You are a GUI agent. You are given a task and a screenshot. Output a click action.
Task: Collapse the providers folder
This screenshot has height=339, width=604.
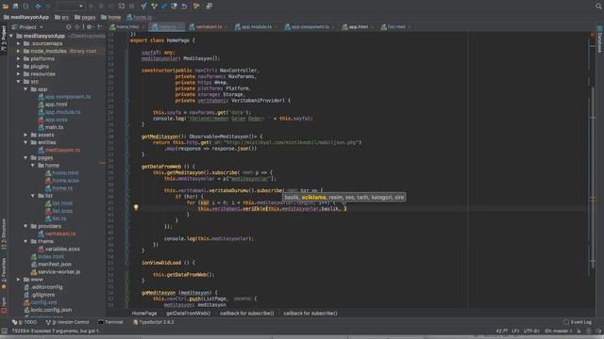click(25, 226)
